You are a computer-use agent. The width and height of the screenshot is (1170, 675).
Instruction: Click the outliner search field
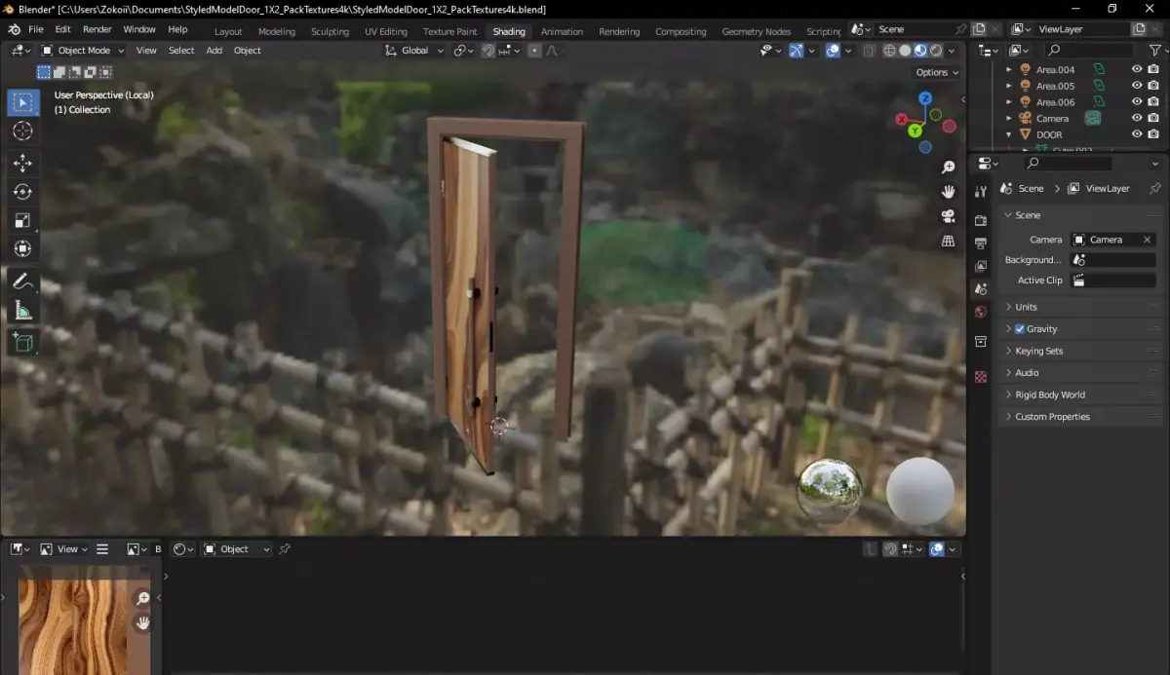(x=1090, y=50)
